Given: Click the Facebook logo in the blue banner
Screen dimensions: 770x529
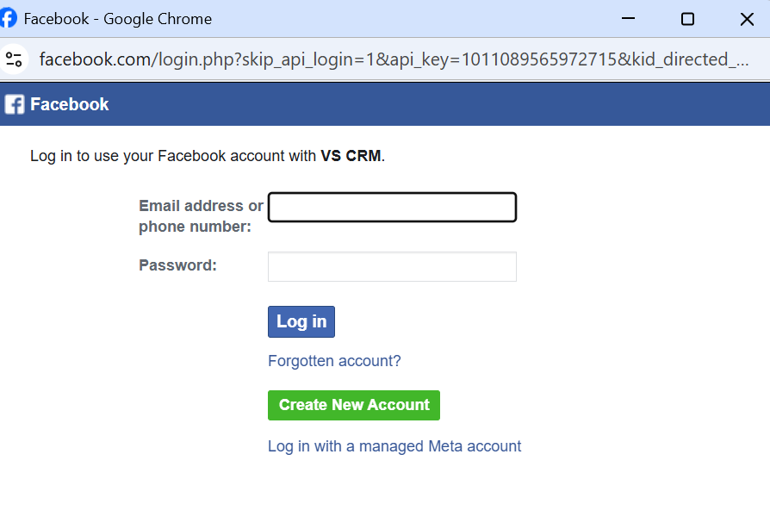Looking at the screenshot, I should click(x=14, y=103).
